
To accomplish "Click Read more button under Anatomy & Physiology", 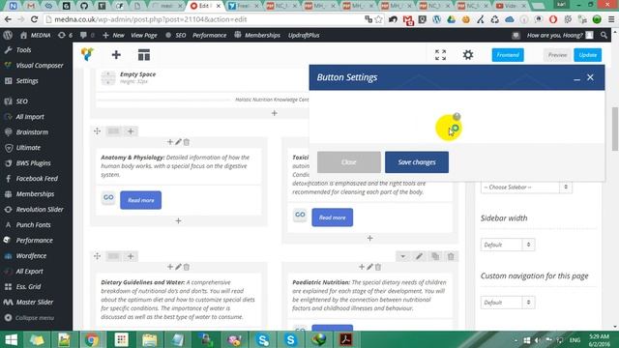I will coord(140,200).
